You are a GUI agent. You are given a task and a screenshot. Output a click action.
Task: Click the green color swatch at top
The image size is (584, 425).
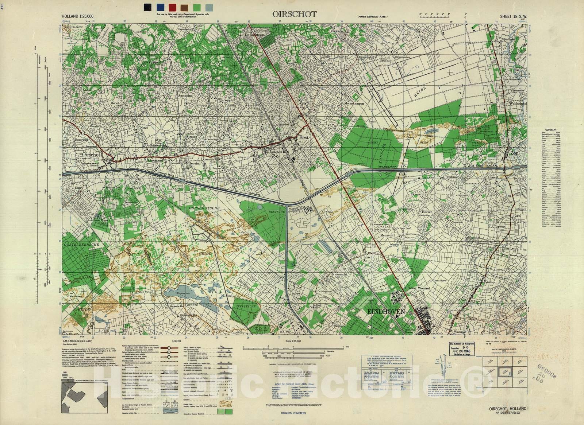pos(197,7)
